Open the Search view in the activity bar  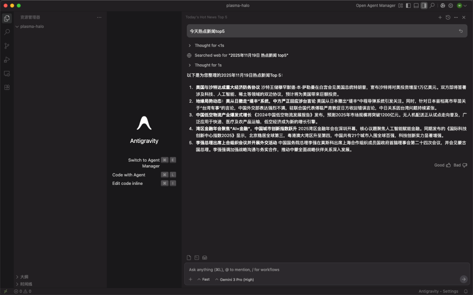(x=7, y=31)
